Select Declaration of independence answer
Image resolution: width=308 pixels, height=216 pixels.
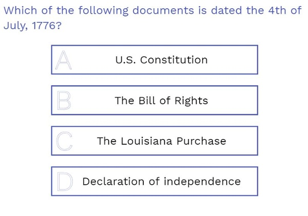(155, 181)
